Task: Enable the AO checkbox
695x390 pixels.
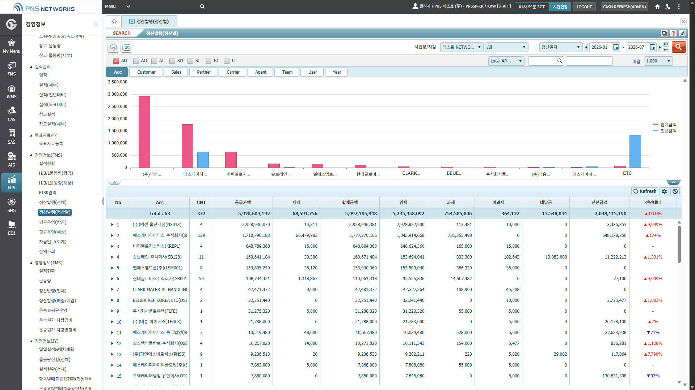Action: click(x=136, y=61)
